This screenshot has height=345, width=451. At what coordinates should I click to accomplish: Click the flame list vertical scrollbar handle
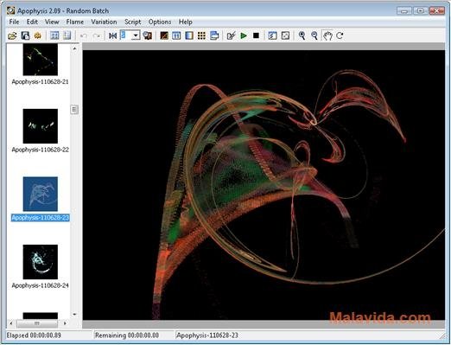coord(74,110)
